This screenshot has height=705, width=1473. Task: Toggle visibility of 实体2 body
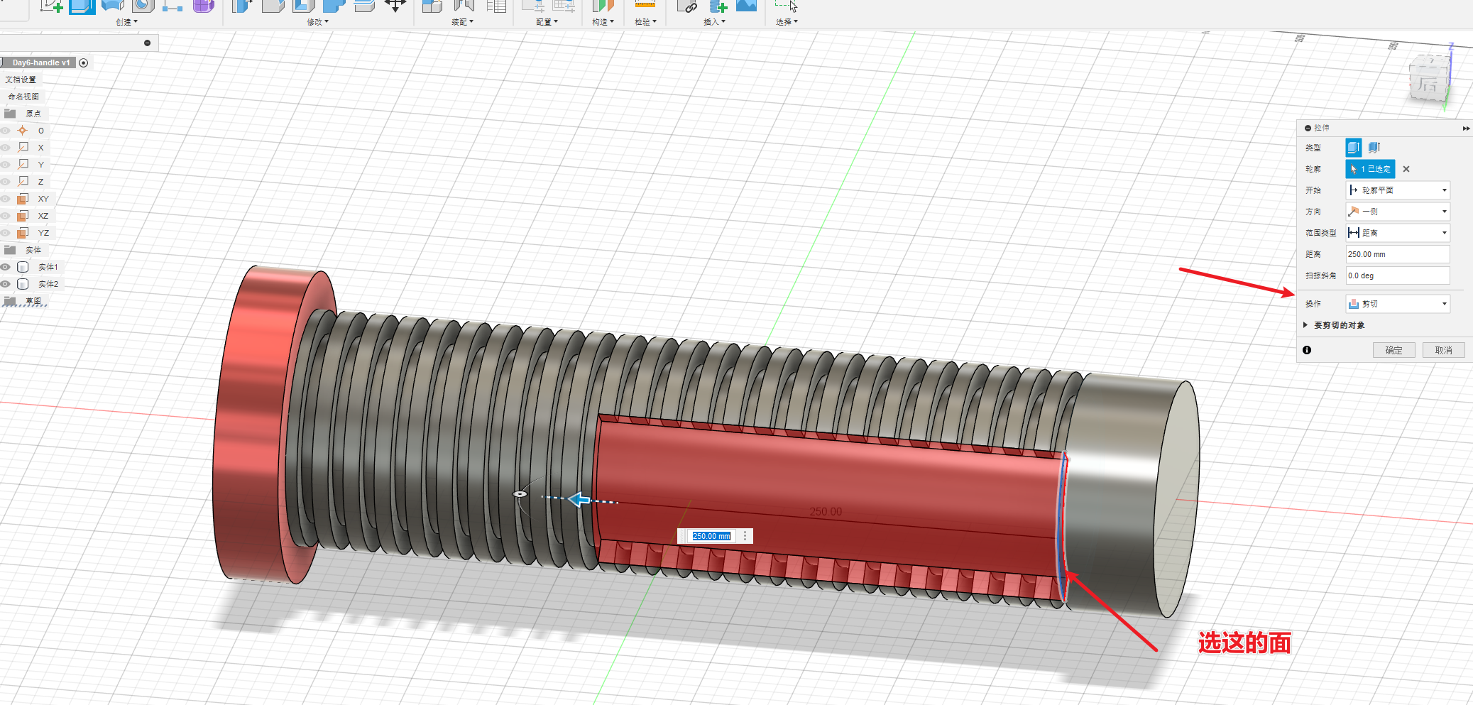tap(6, 284)
